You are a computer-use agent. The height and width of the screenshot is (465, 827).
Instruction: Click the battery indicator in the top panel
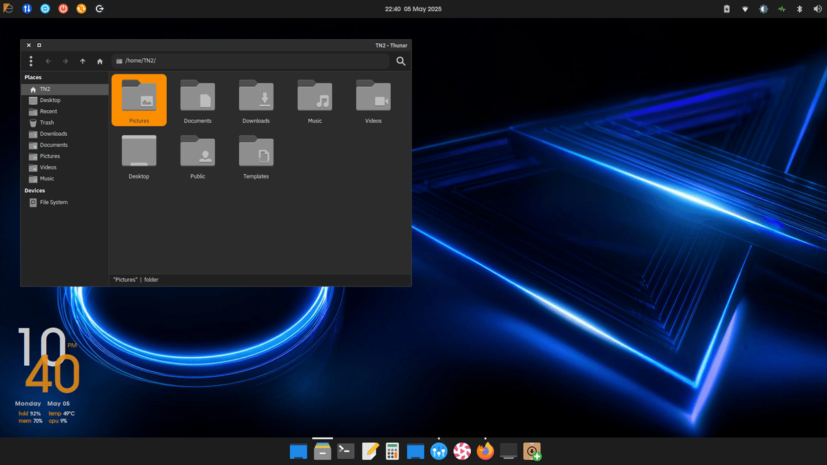pyautogui.click(x=726, y=9)
